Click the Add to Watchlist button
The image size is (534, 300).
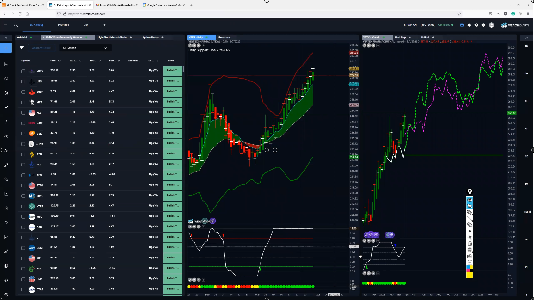click(x=41, y=48)
